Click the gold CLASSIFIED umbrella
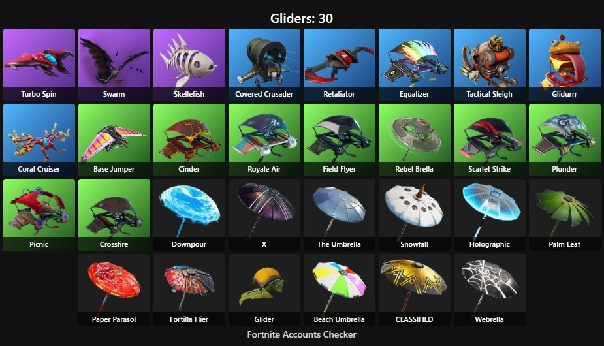Viewport: 604px width, 346px height. coord(415,290)
